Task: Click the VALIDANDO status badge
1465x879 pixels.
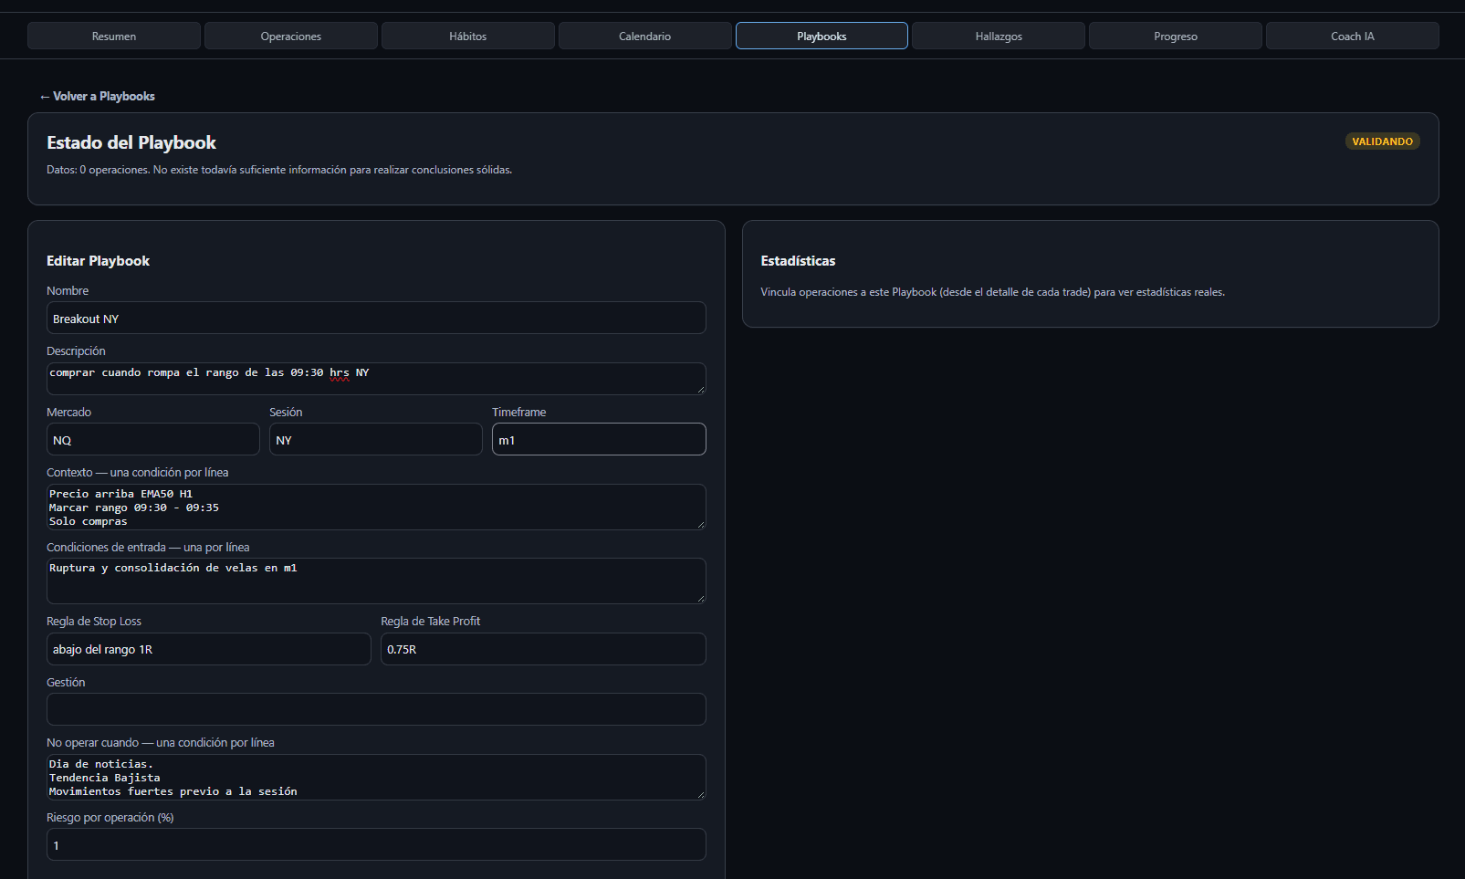Action: tap(1382, 141)
